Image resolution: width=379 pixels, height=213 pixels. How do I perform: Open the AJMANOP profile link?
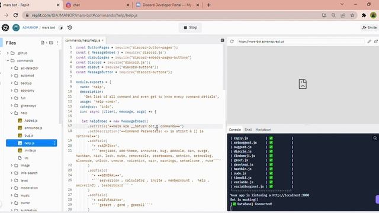point(30,28)
